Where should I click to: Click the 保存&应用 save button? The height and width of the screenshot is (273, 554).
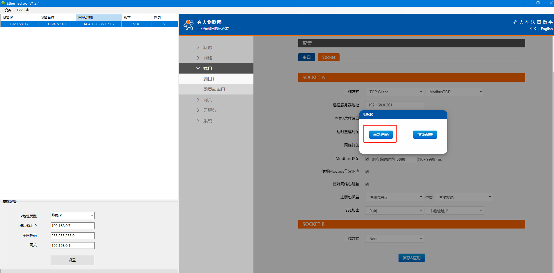[411, 258]
